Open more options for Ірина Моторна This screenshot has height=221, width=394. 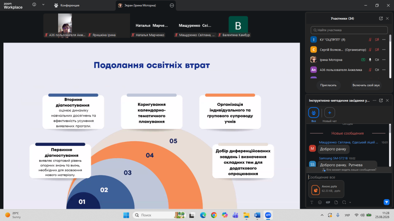pos(384,59)
